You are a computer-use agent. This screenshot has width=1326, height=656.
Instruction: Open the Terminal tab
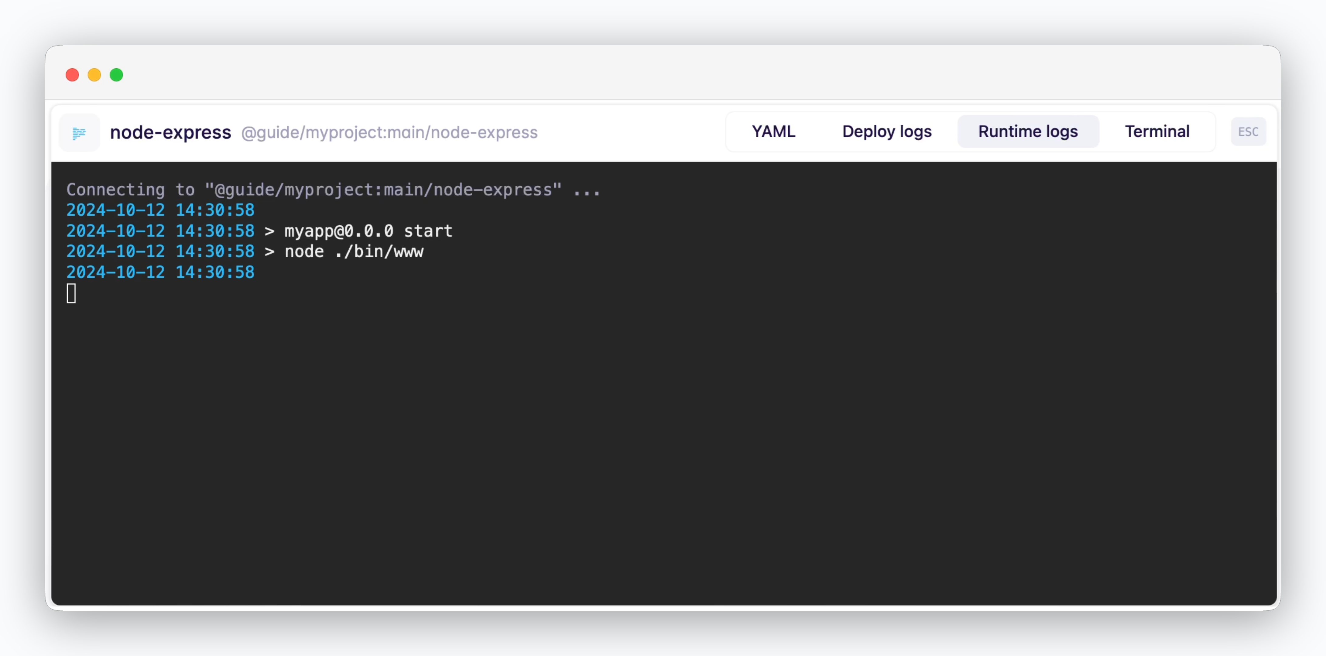coord(1157,132)
